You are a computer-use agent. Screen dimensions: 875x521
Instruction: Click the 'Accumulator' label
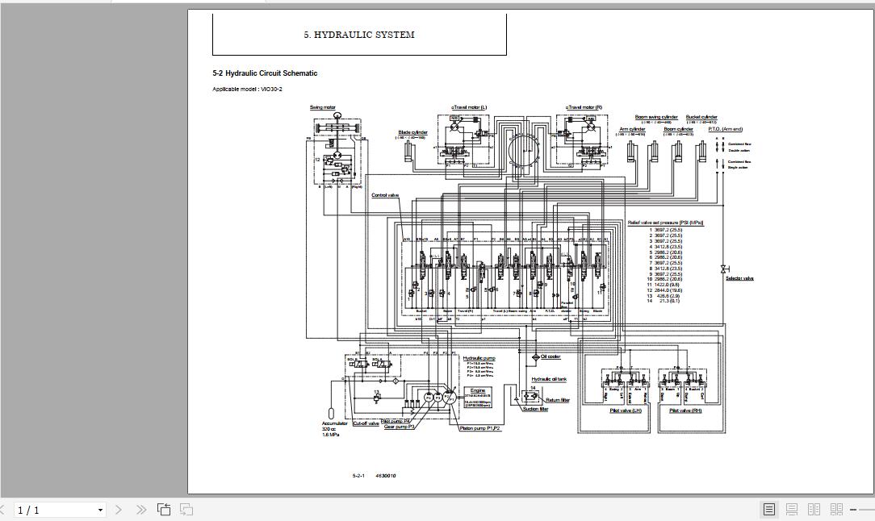[334, 423]
